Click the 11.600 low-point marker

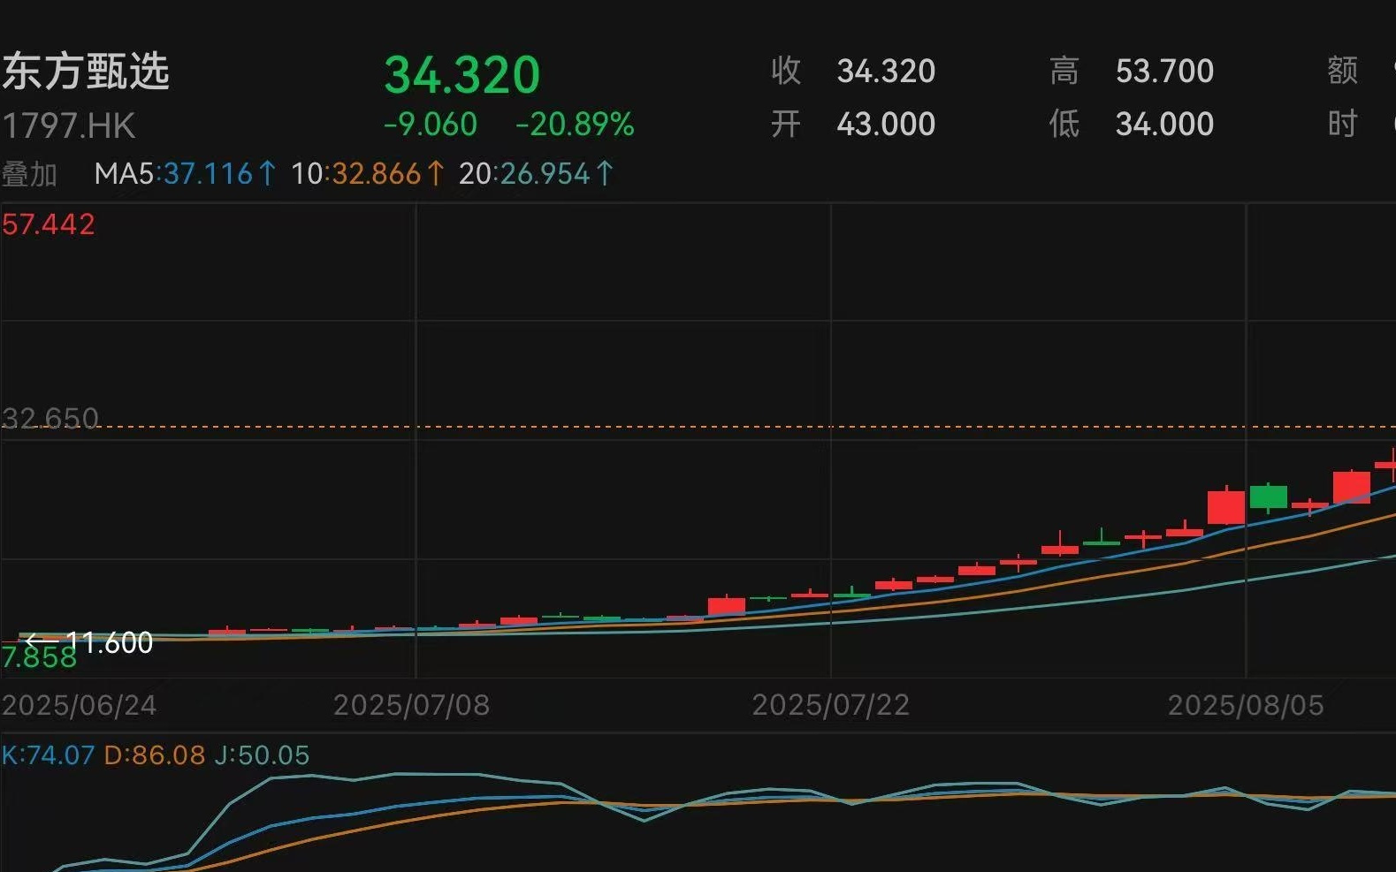[89, 642]
